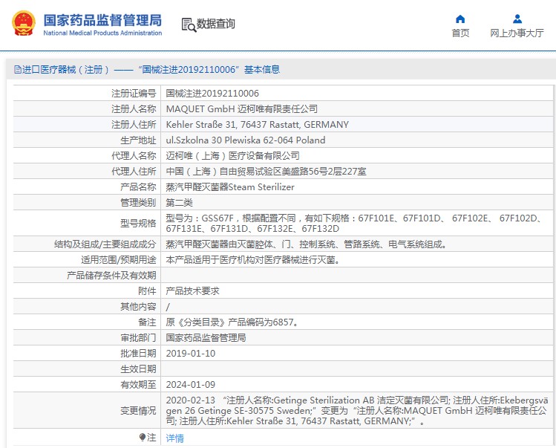Image resolution: width=556 pixels, height=448 pixels.
Task: Select the change record dated 2020-02-13
Action: click(x=357, y=411)
